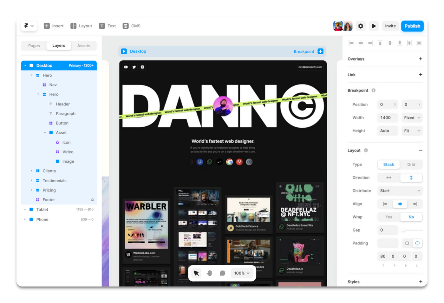The height and width of the screenshot is (303, 444).
Task: Add an Overlay with plus
Action: point(421,59)
